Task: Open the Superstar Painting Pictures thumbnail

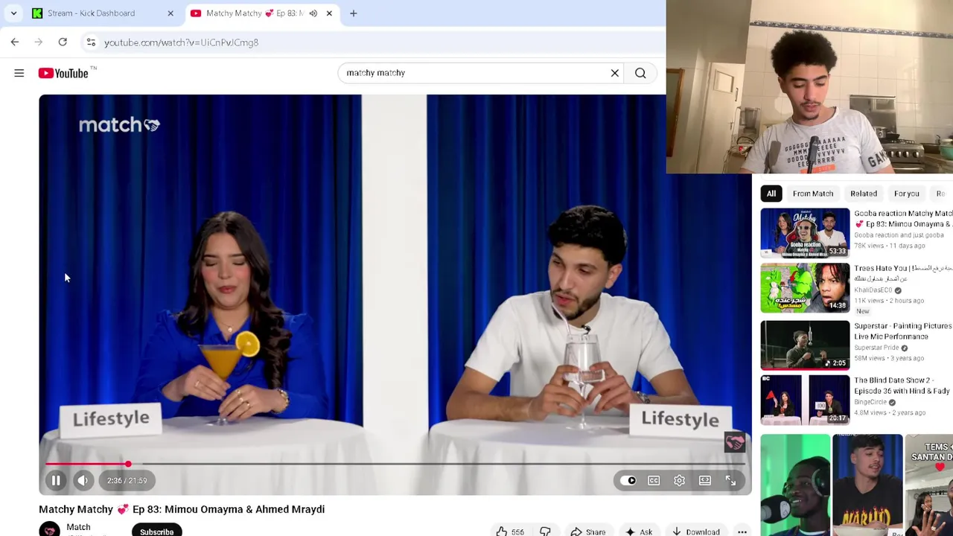Action: 805,345
